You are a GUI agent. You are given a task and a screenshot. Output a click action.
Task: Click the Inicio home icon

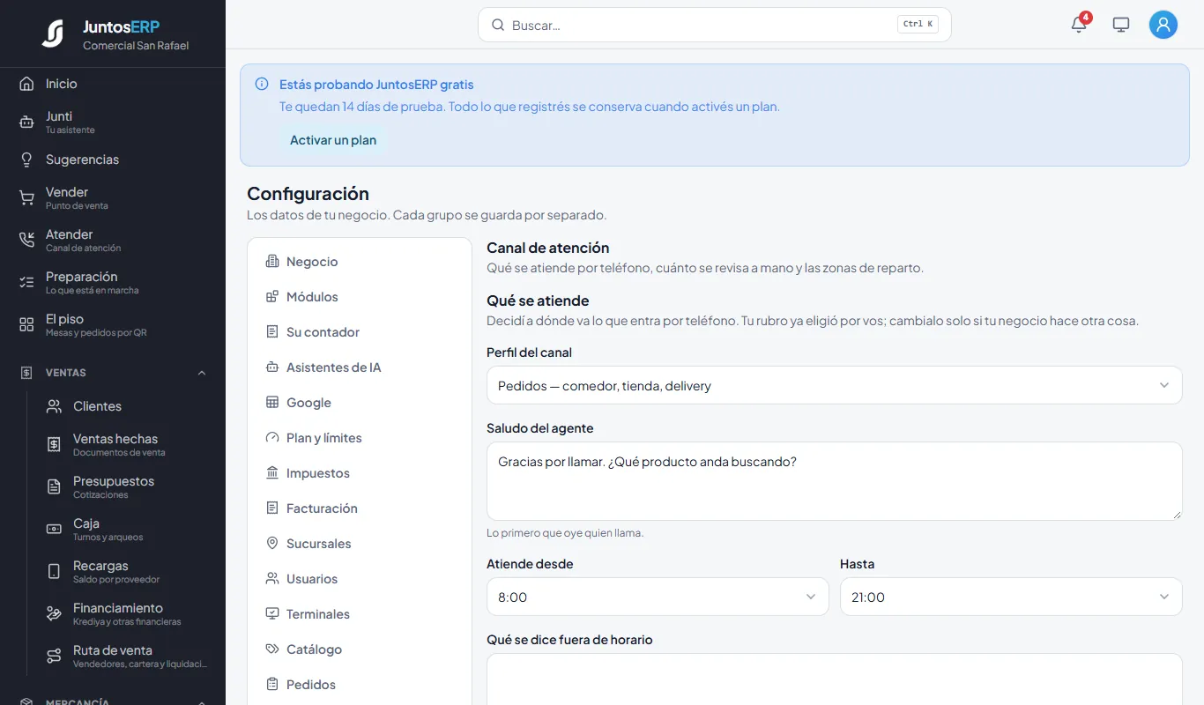(x=26, y=84)
